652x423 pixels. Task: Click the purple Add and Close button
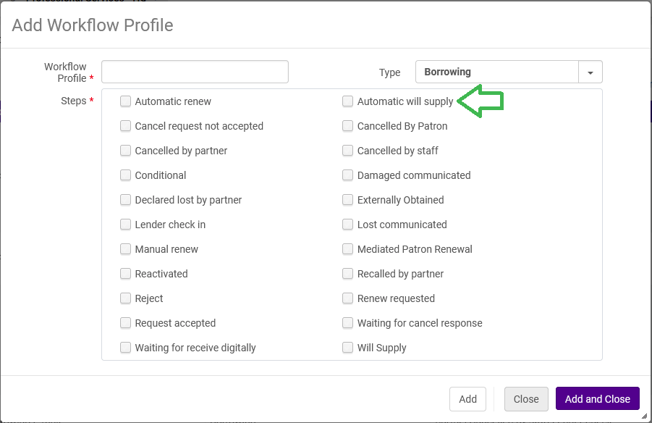pyautogui.click(x=597, y=399)
